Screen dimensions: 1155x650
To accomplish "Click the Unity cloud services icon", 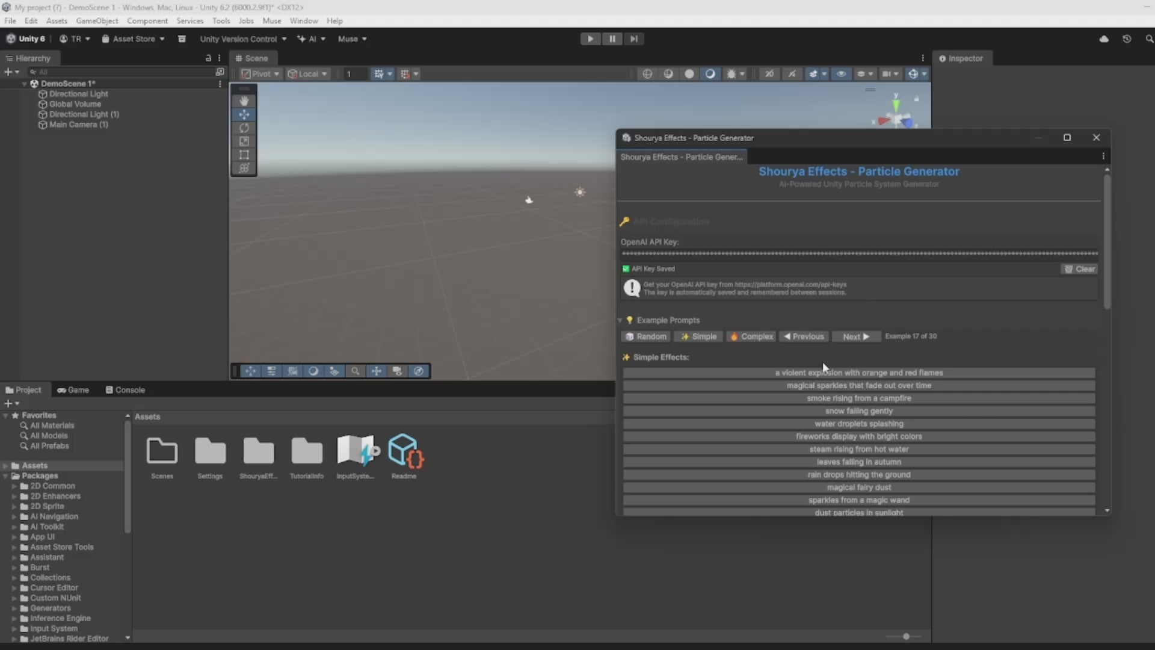I will pos(1104,39).
